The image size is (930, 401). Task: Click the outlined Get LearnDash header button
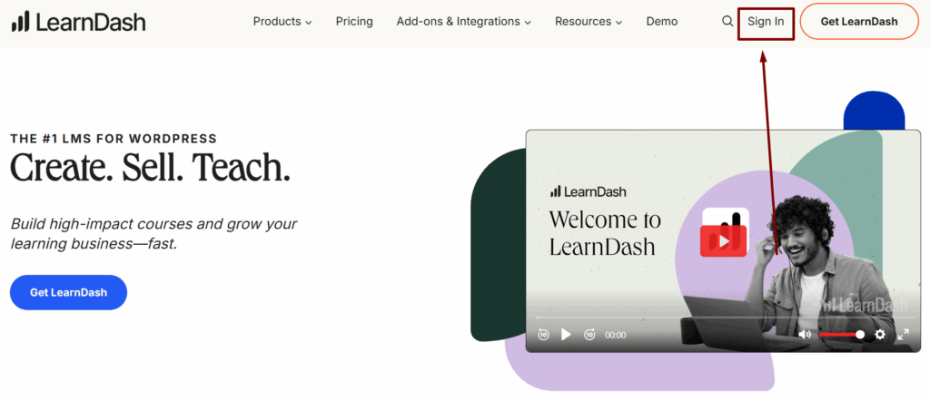[859, 22]
